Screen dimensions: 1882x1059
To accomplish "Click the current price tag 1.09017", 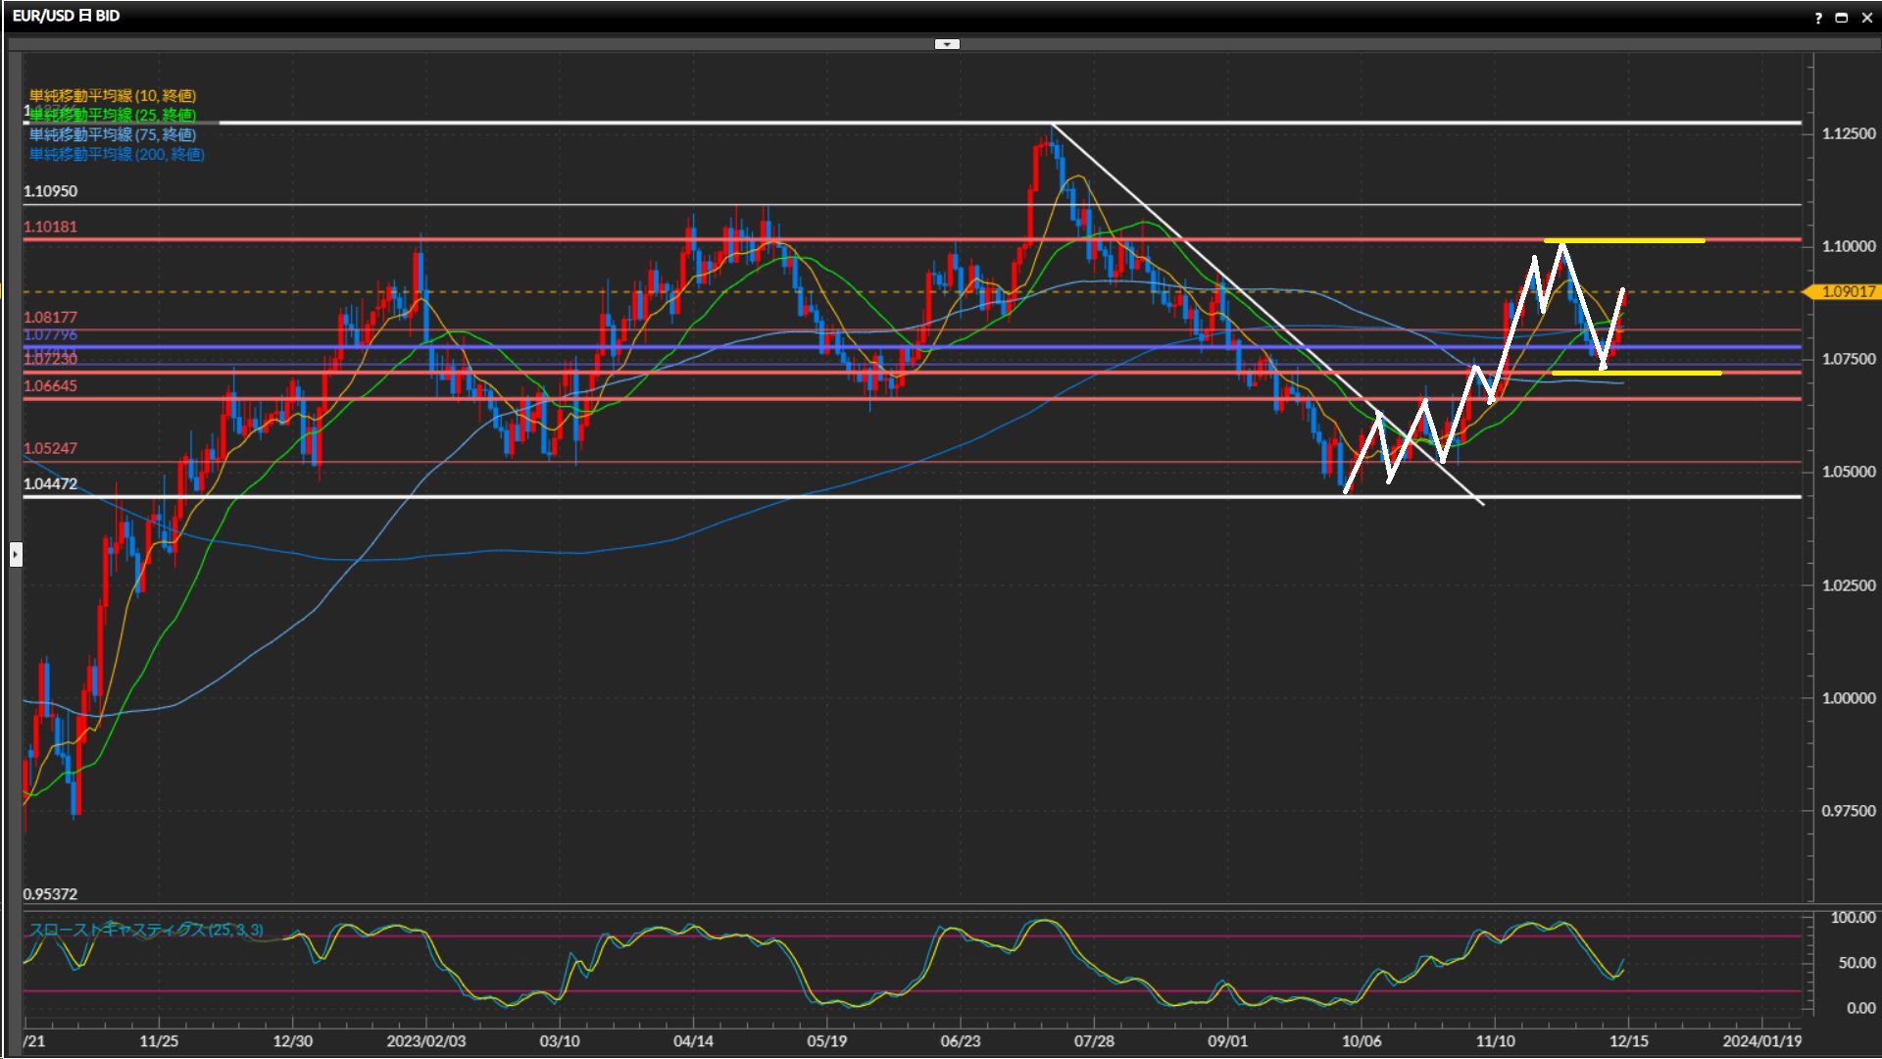I will (x=1848, y=292).
